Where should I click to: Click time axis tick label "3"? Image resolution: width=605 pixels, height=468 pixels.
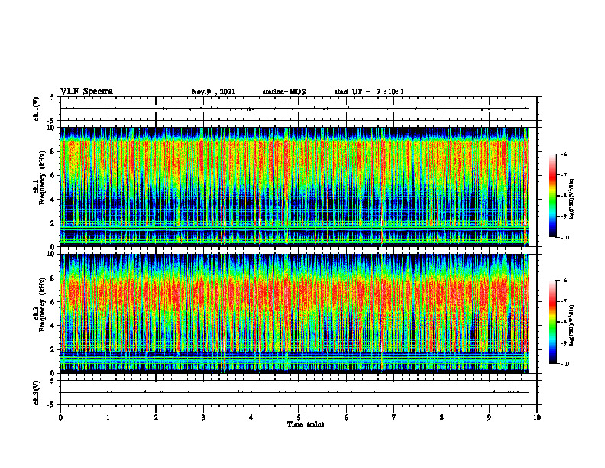point(203,418)
